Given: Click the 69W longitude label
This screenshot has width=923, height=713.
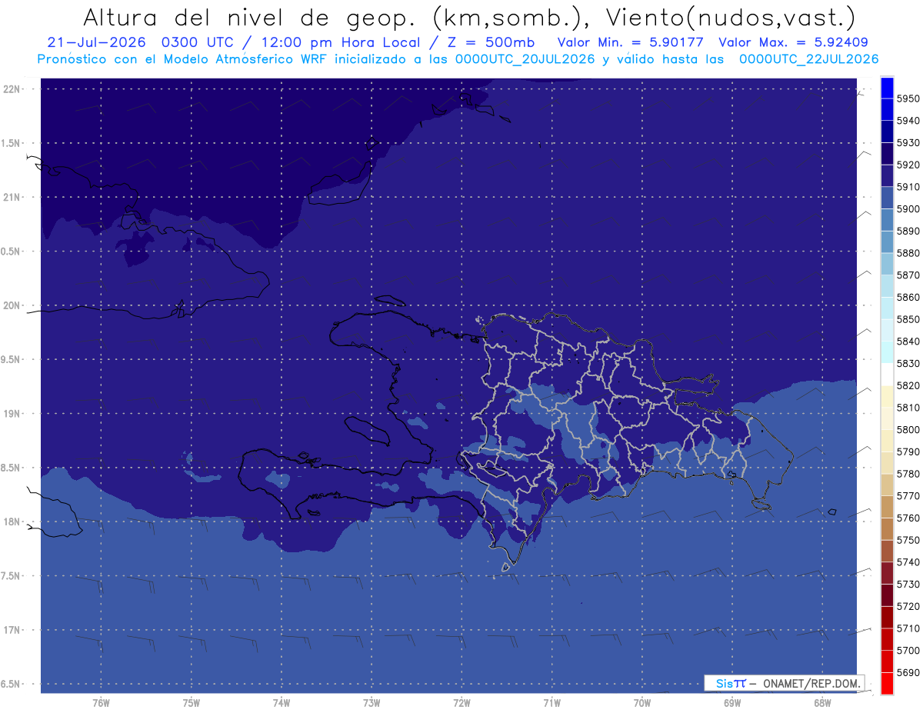Looking at the screenshot, I should point(732,702).
